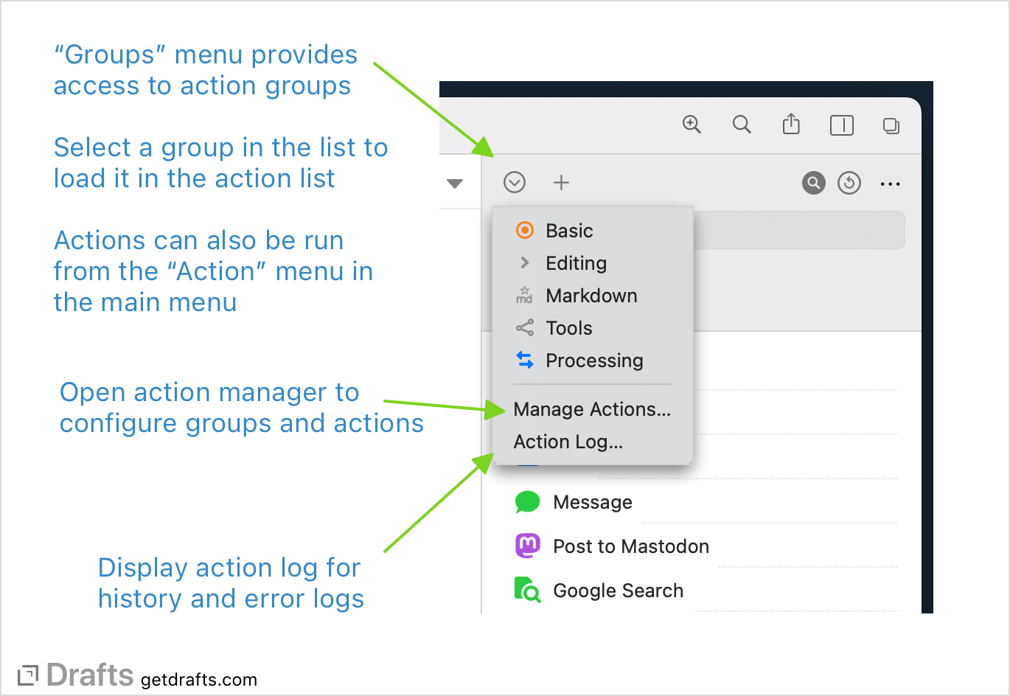Toggle the split view pane icon

[841, 125]
